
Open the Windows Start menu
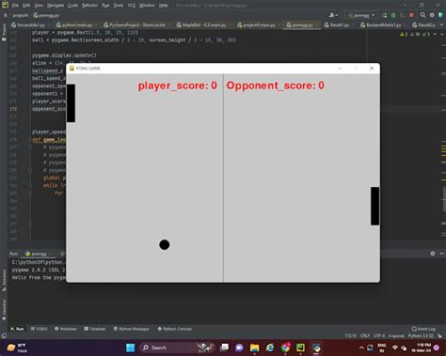pos(130,348)
